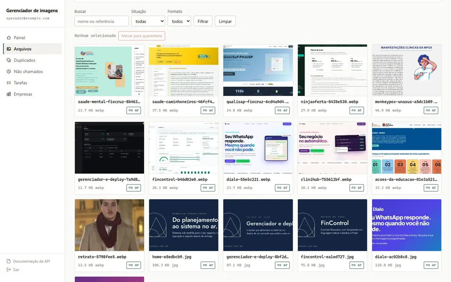Viewport: 451px width, 282px height.
Task: Select the monkeypox-unasus image thumbnail
Action: point(406,70)
